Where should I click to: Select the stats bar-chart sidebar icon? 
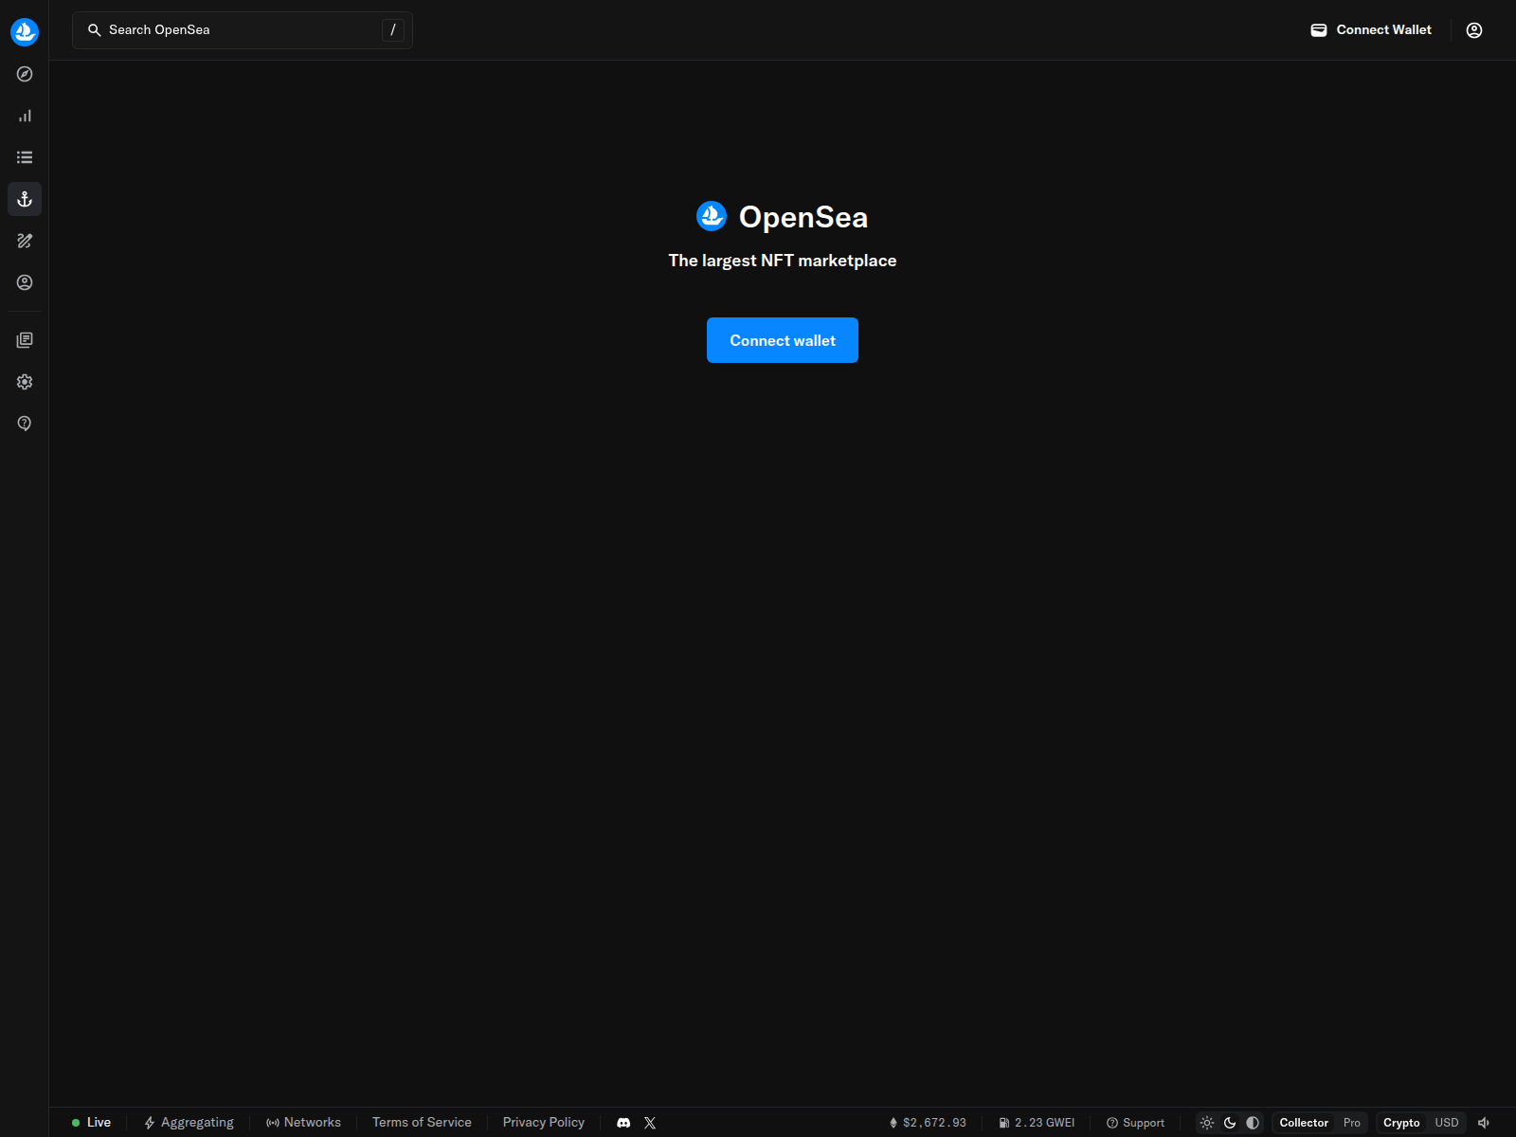[x=25, y=115]
